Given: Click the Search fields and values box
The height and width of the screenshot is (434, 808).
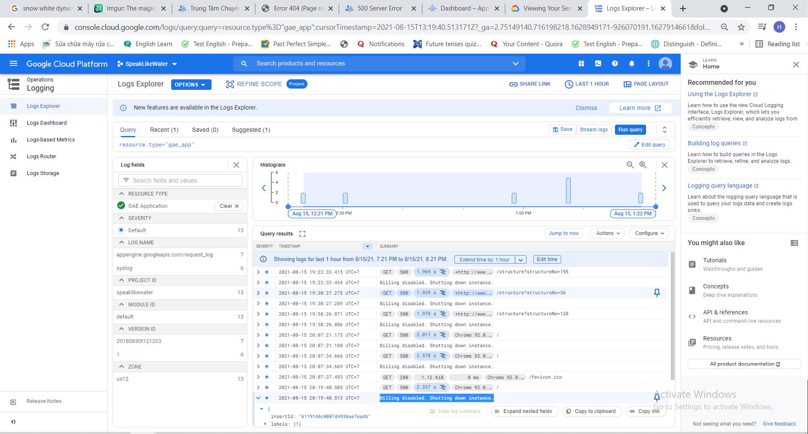Looking at the screenshot, I should click(180, 180).
